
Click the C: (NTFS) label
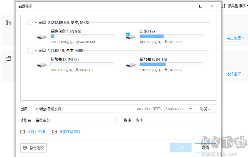click(147, 31)
